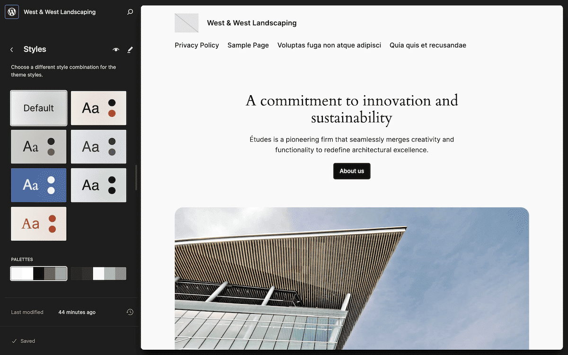
Task: Click the search icon next to the site title
Action: 130,12
